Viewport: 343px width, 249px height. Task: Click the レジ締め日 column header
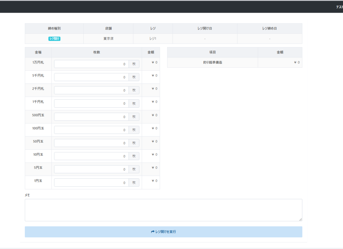coord(270,28)
